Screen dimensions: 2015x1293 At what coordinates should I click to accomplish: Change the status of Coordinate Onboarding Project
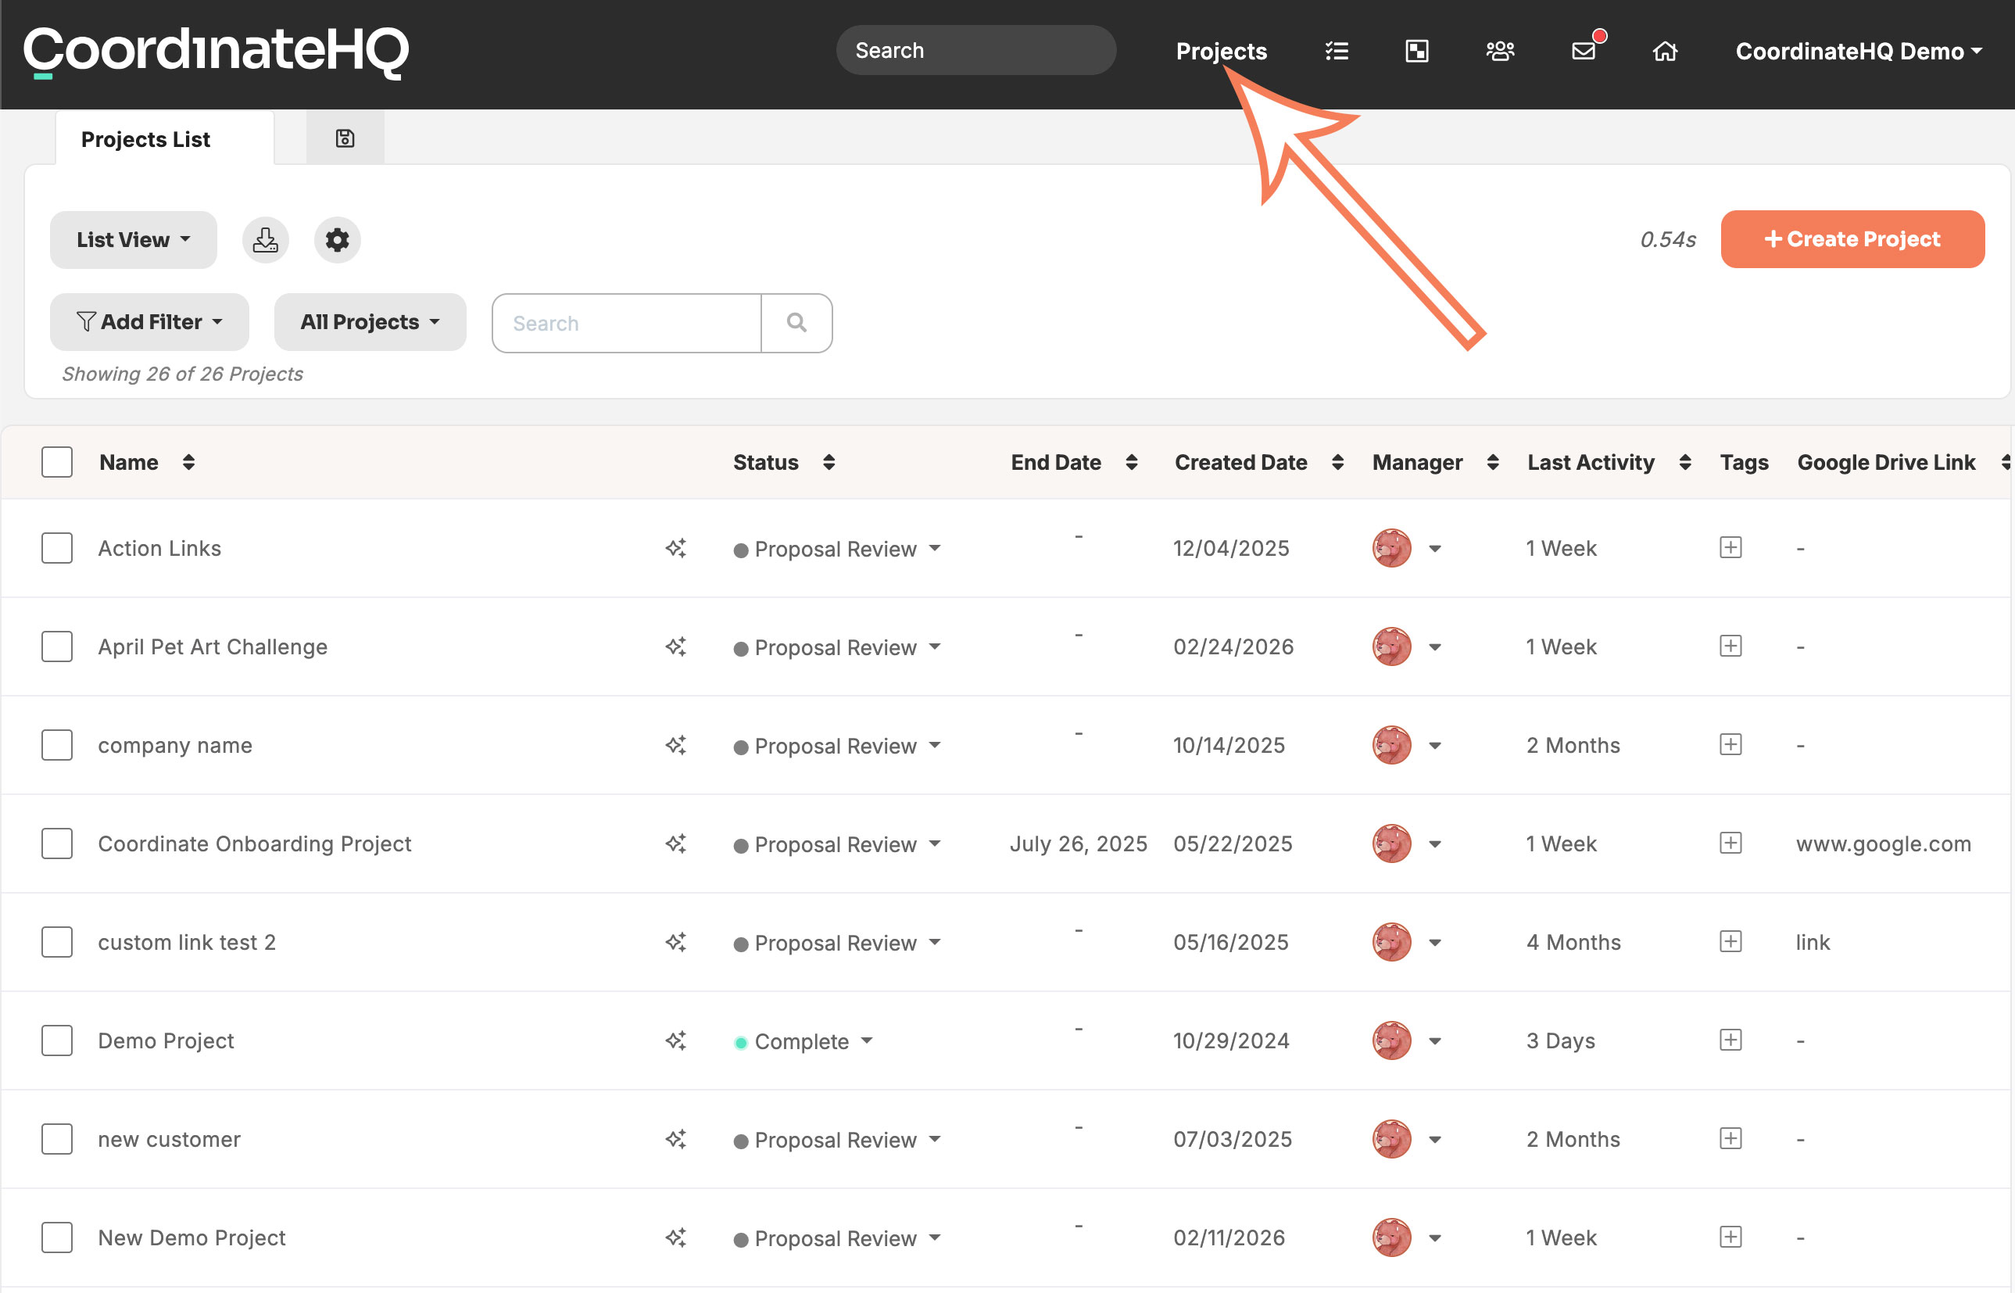click(836, 844)
